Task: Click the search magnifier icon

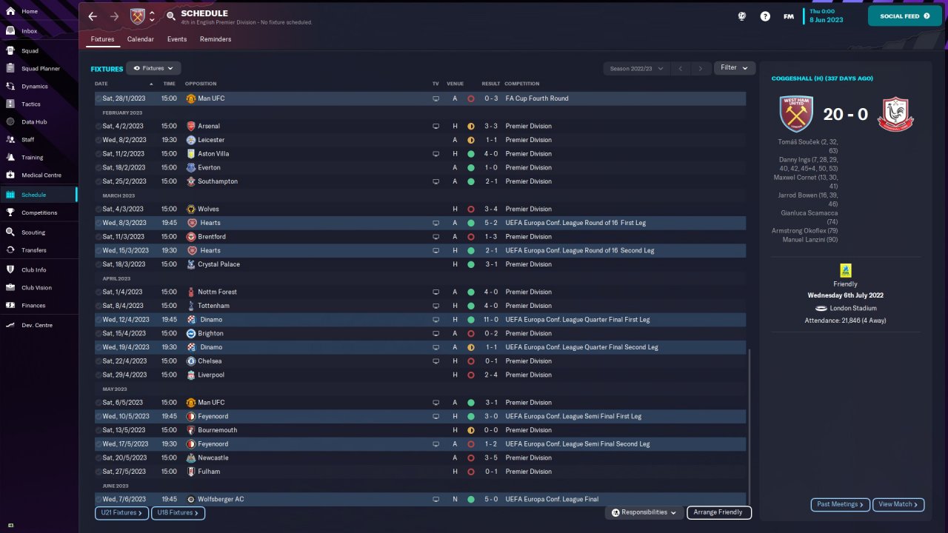Action: (171, 16)
